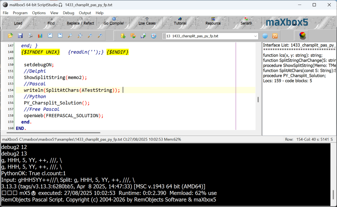The height and width of the screenshot is (207, 337).
Task: Click the printer icon
Action: pos(30,36)
